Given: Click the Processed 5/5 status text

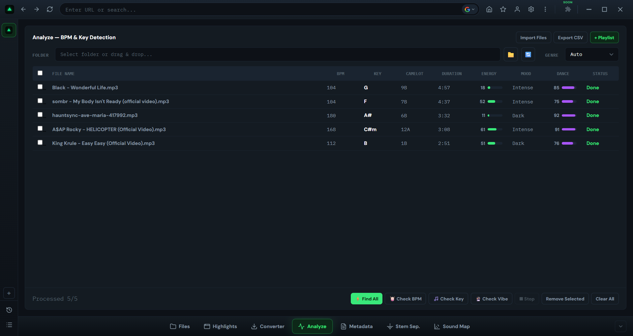Looking at the screenshot, I should [55, 299].
